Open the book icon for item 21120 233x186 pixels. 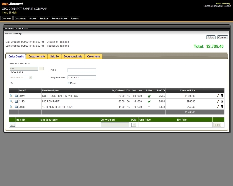tap(16, 101)
